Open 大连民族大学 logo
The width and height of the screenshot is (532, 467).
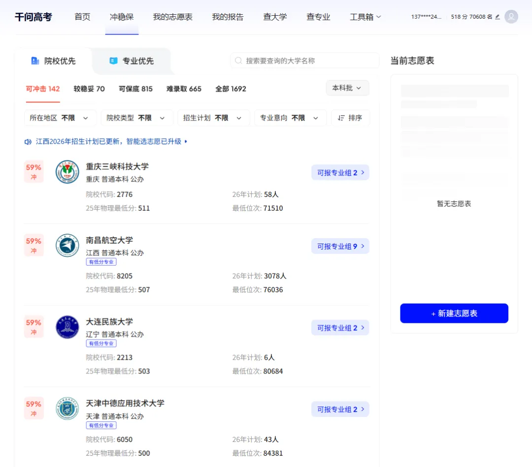pos(67,327)
